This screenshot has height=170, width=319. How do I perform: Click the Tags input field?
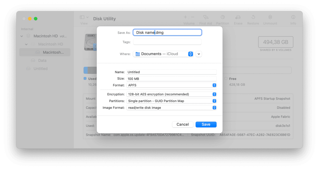tap(167, 42)
